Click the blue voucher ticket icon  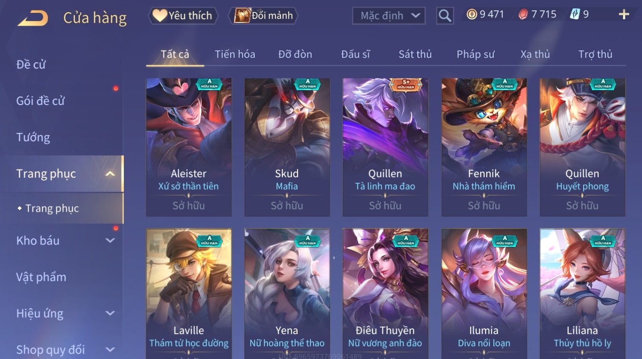pyautogui.click(x=575, y=15)
